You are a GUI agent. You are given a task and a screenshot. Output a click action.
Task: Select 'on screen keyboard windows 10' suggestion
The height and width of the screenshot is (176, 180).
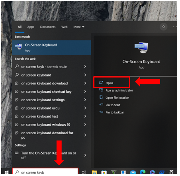point(52,125)
